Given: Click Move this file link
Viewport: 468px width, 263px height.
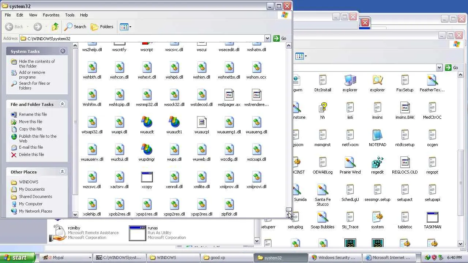Looking at the screenshot, I should coord(30,122).
